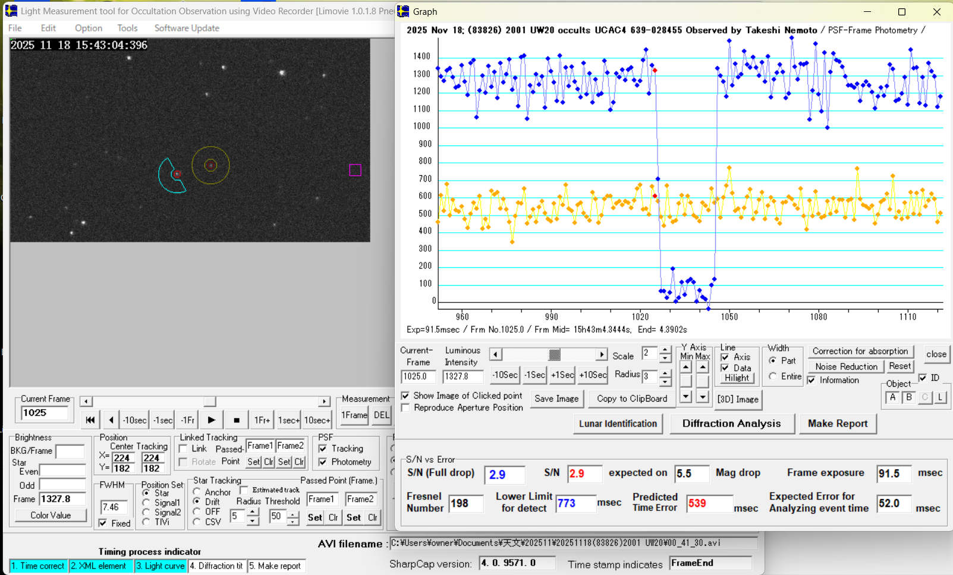Click the Diffraction Analysis button
The height and width of the screenshot is (575, 953).
tap(731, 424)
